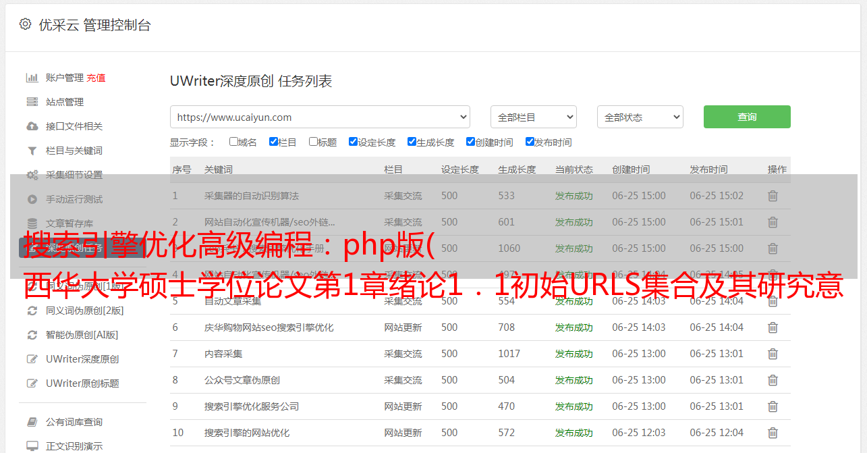Delete task 网站自动化宣传机器 via trash icon
This screenshot has width=867, height=453.
pyautogui.click(x=773, y=222)
